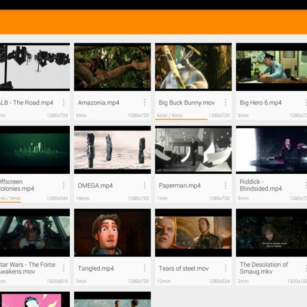Open options menu for Paperman.mp4
307x307 pixels.
click(226, 185)
